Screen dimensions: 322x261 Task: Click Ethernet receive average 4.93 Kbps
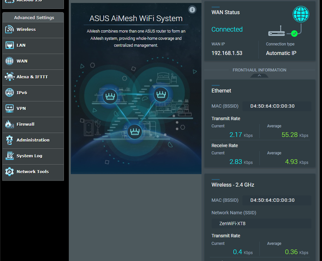[x=297, y=162]
